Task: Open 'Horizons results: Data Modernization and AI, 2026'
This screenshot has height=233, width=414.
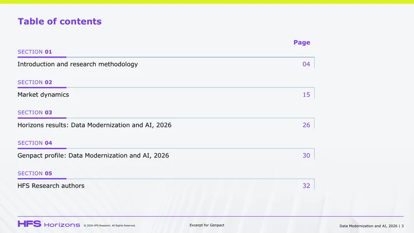Action: (x=95, y=125)
